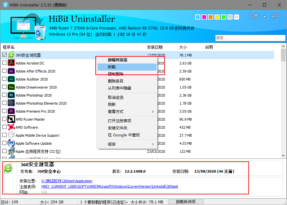Expand the 报告 submenu

(x=153, y=144)
